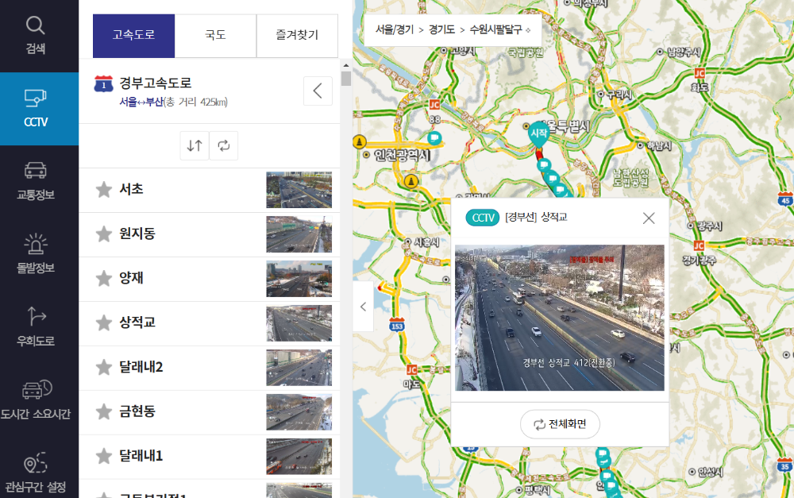View the 달래내2 camera thumbnail
794x498 pixels.
(299, 367)
